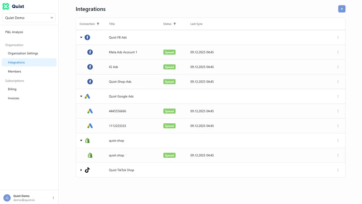The height and width of the screenshot is (204, 362).
Task: Click TikTok icon for Quixt TikTok Shop
Action: [x=87, y=170]
